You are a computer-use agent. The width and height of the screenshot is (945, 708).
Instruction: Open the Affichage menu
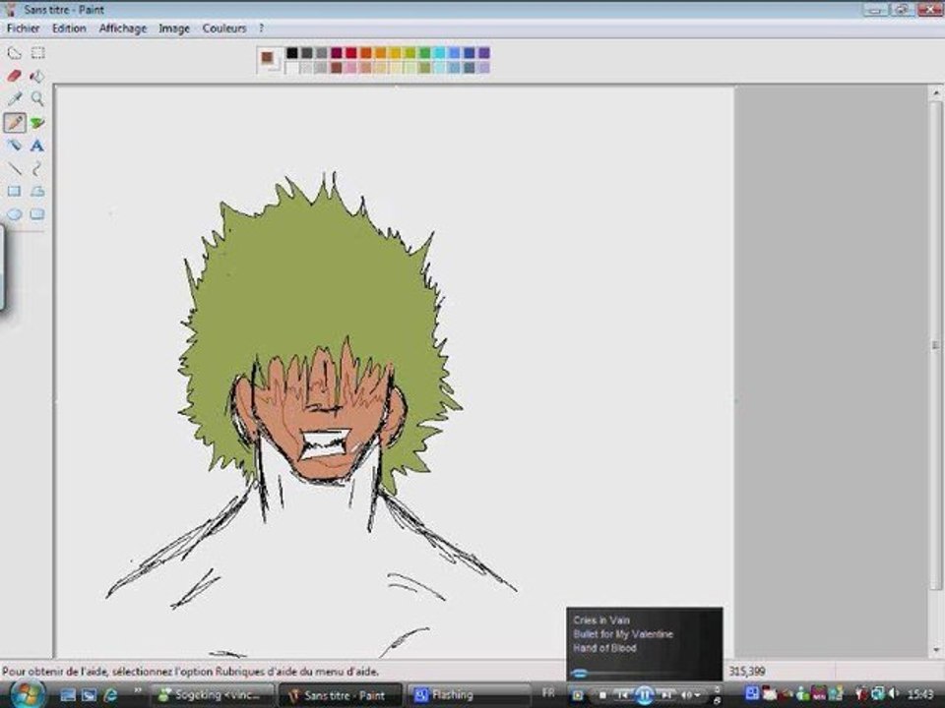click(123, 29)
